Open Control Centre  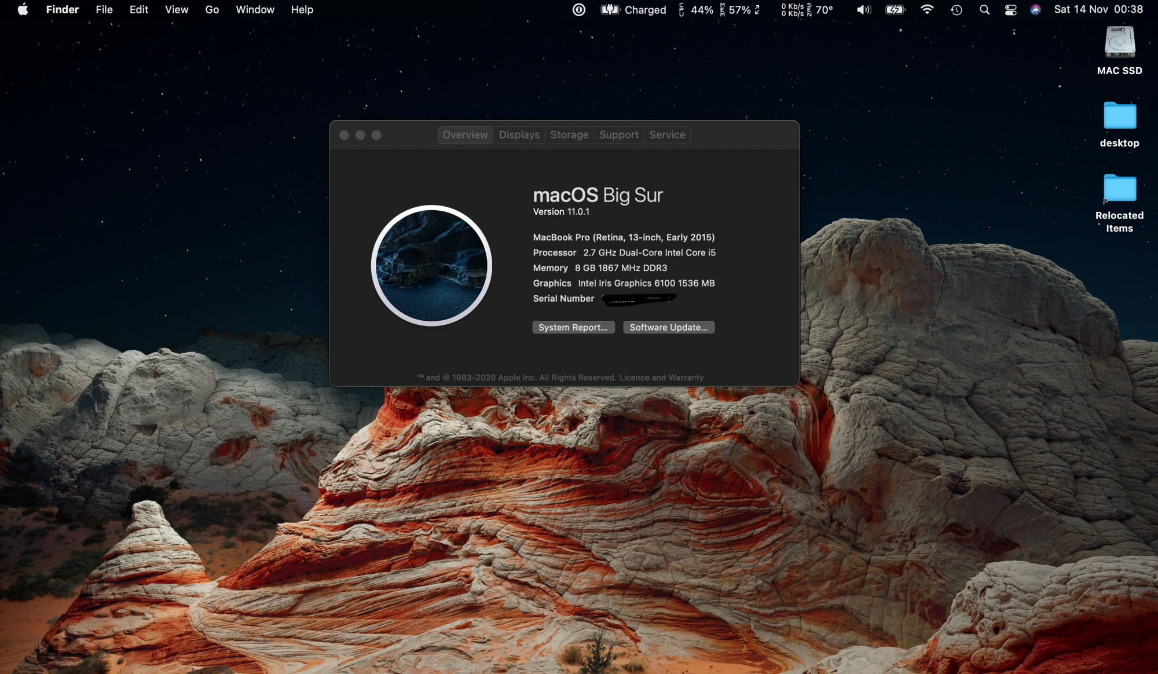point(1011,9)
